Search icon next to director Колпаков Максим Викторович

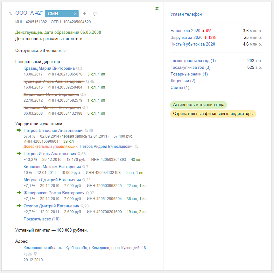point(84,108)
